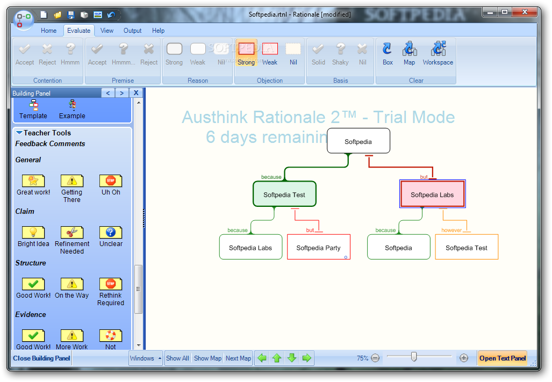The image size is (552, 382).
Task: Save the map using the floppy icon
Action: (71, 15)
